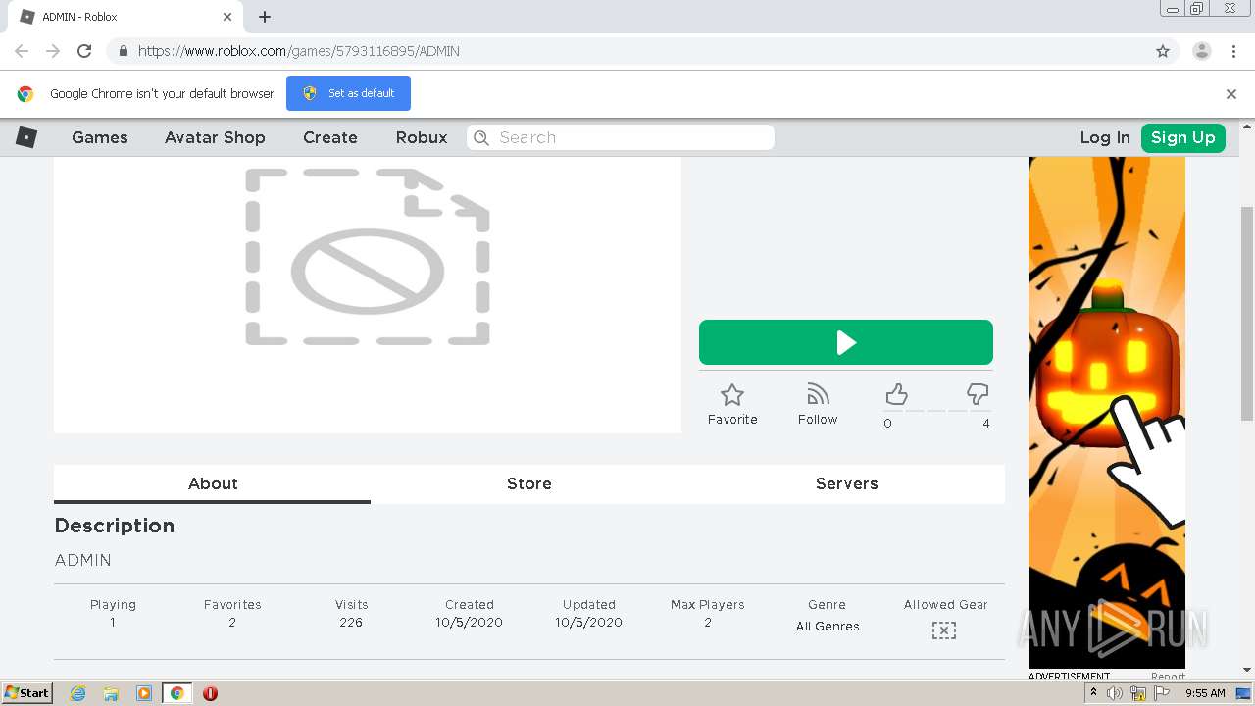Reload the current page

(x=84, y=51)
